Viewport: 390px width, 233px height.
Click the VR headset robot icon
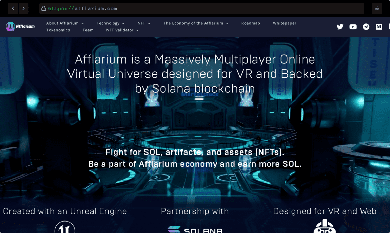coord(325,226)
